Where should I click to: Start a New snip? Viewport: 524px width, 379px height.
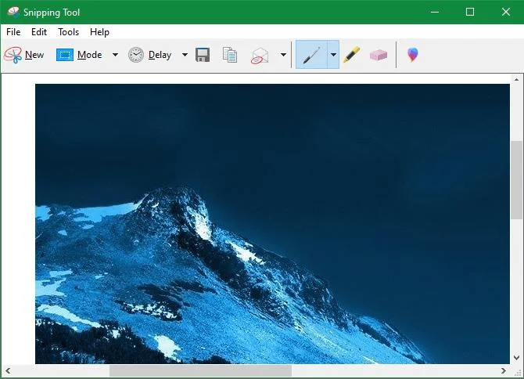(x=24, y=55)
